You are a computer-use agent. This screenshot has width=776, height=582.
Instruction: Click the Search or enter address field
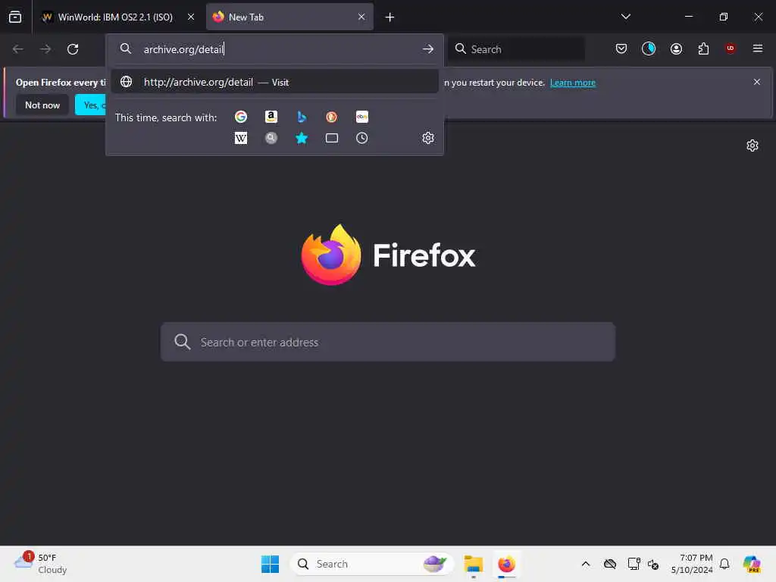click(x=388, y=342)
